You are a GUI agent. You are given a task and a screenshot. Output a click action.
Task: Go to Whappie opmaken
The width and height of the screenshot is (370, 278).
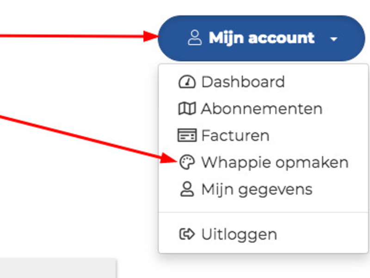pos(263,163)
